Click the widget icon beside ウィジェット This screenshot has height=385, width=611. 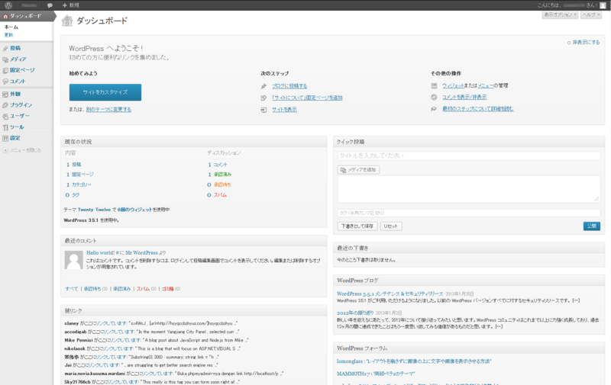[434, 85]
